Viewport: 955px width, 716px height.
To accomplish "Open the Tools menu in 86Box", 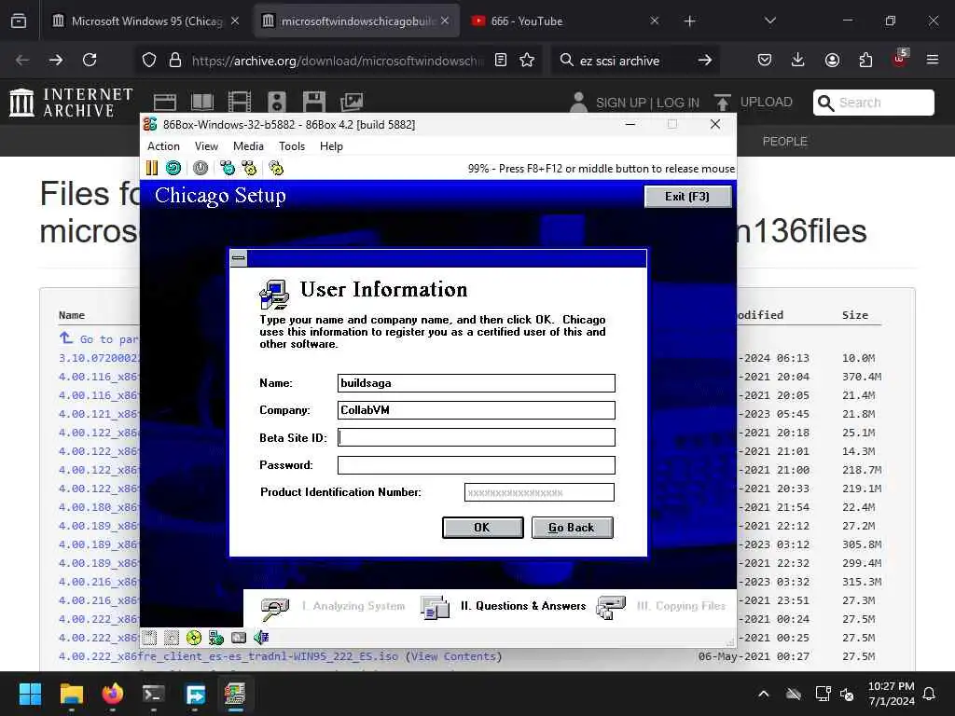I will (292, 146).
